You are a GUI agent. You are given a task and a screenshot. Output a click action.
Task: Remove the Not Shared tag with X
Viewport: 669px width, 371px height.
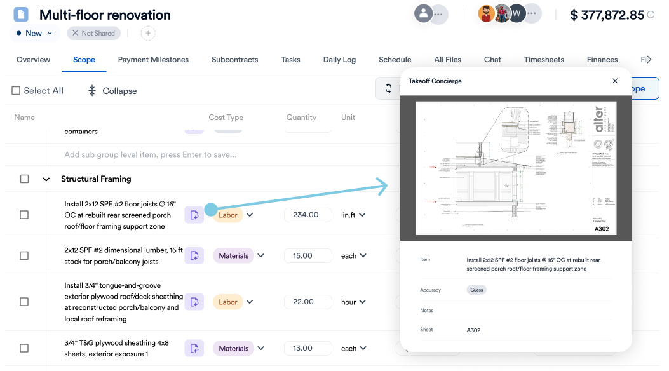(x=75, y=33)
